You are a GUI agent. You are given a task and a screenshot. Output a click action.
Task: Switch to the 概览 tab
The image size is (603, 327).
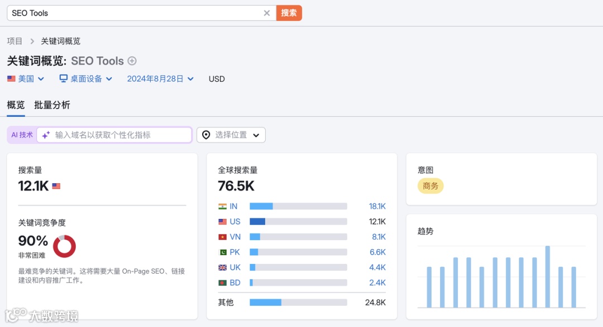point(16,105)
